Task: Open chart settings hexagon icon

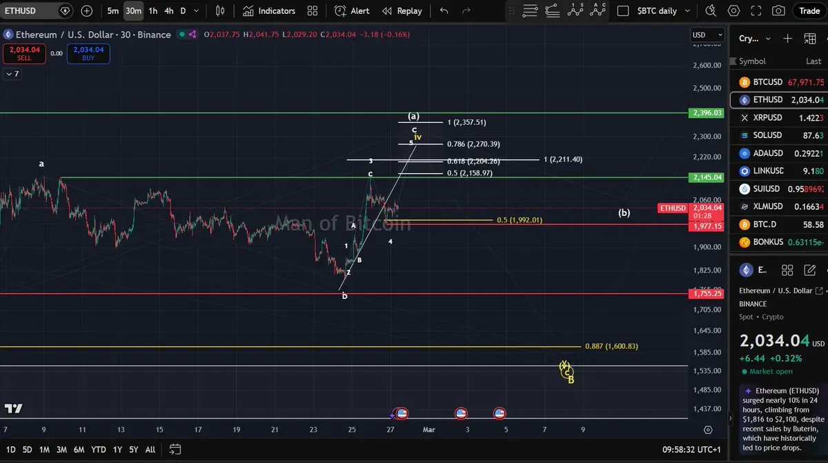Action: 734,11
